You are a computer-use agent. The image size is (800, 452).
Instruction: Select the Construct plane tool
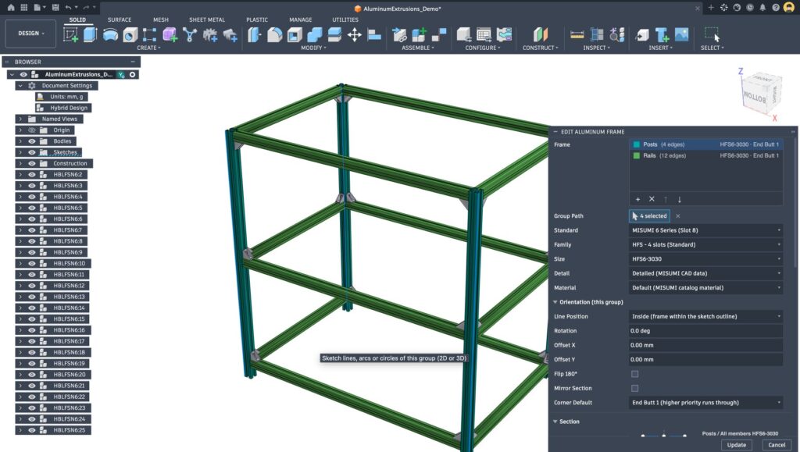coord(541,34)
